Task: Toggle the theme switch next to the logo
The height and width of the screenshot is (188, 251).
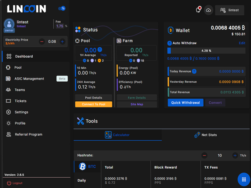Action: click(x=62, y=8)
